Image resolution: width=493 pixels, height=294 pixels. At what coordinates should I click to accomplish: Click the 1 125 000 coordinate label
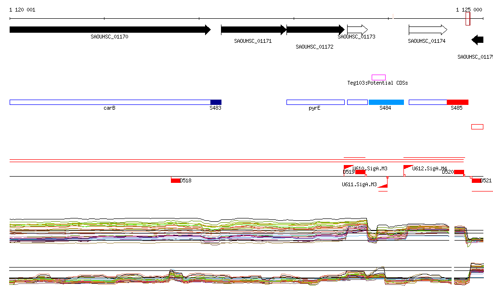469,10
